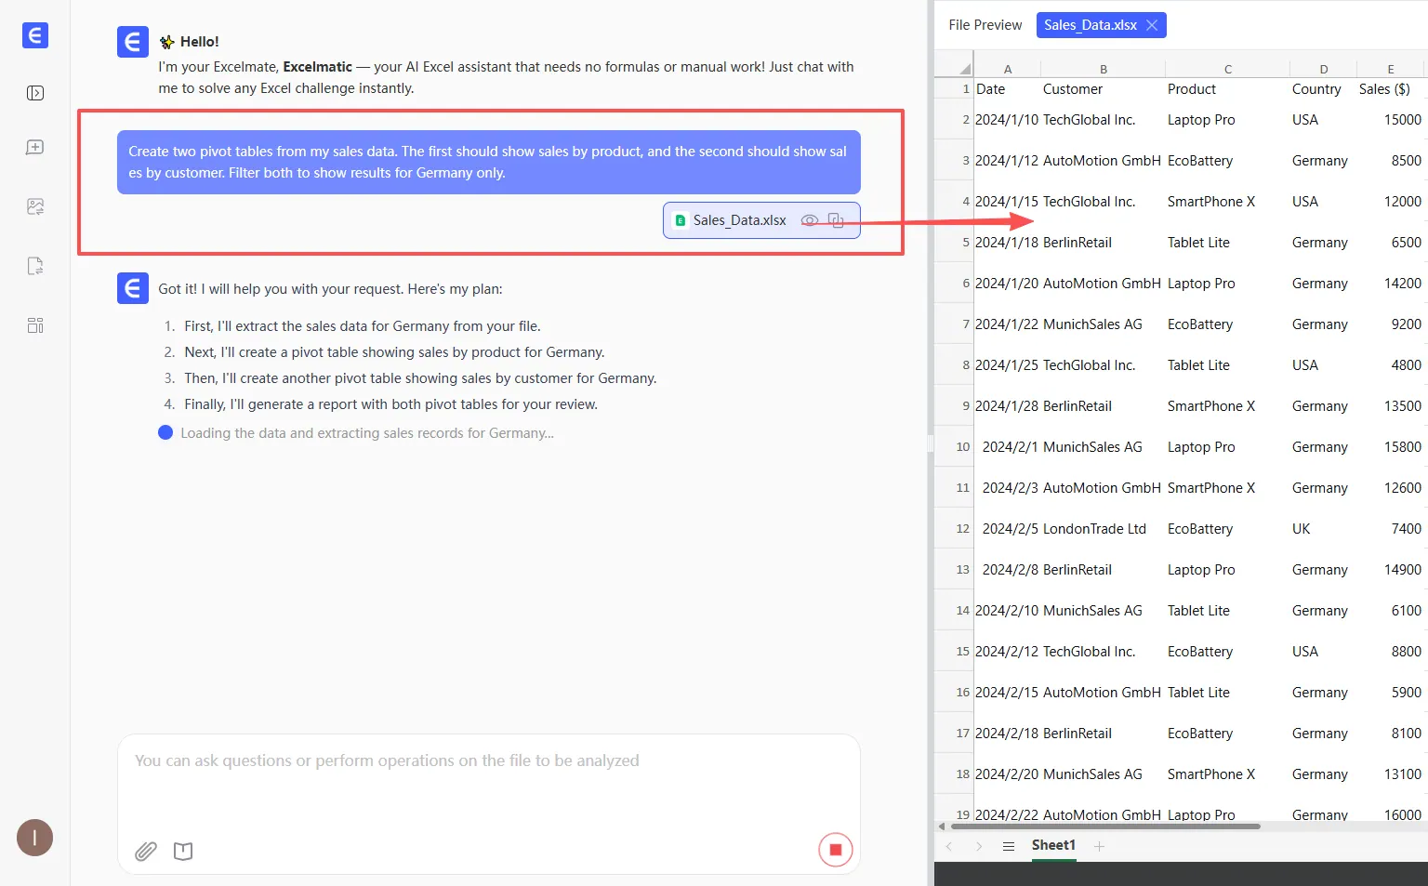Open the sheet list menu
The height and width of the screenshot is (886, 1428).
pos(1008,846)
